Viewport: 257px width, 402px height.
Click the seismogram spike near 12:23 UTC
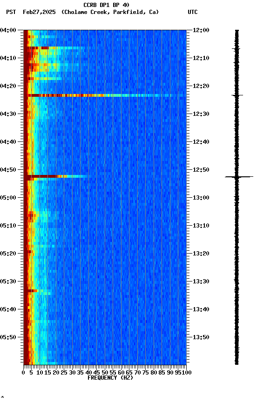237,95
